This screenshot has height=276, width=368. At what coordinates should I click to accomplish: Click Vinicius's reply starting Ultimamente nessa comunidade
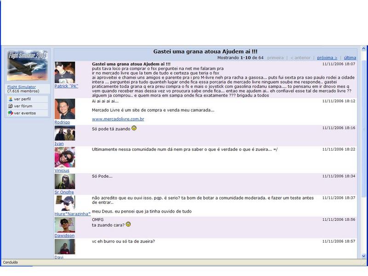185,149
